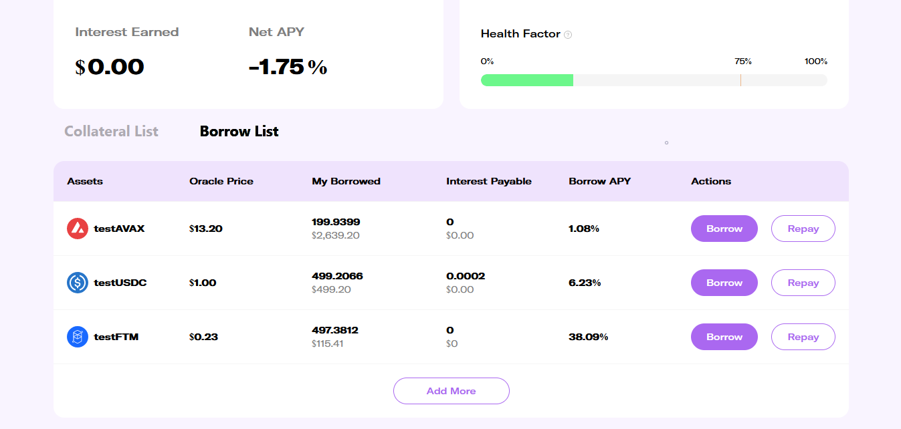This screenshot has width=901, height=429.
Task: Click the testAVAX token icon
Action: 78,229
